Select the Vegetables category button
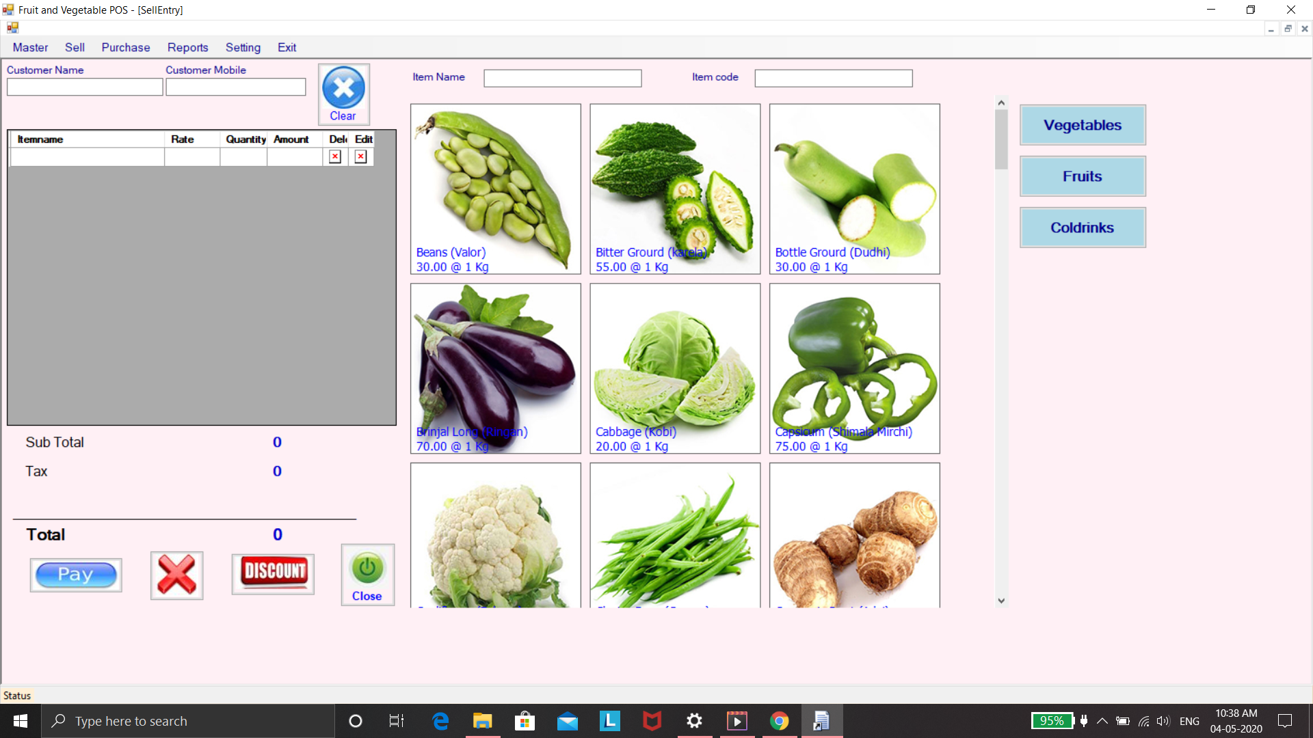Screen dimensions: 1313x738 pos(1082,125)
